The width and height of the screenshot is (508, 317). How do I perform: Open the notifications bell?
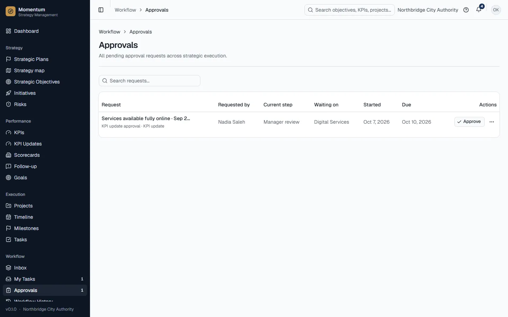[479, 10]
